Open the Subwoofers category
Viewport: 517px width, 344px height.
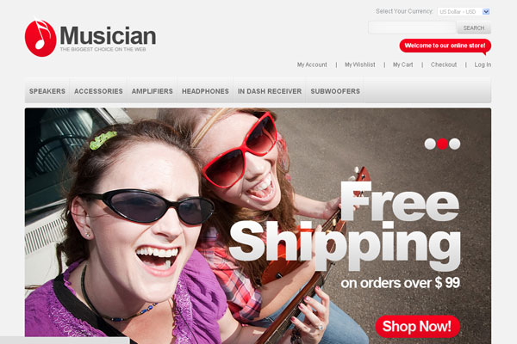point(335,91)
